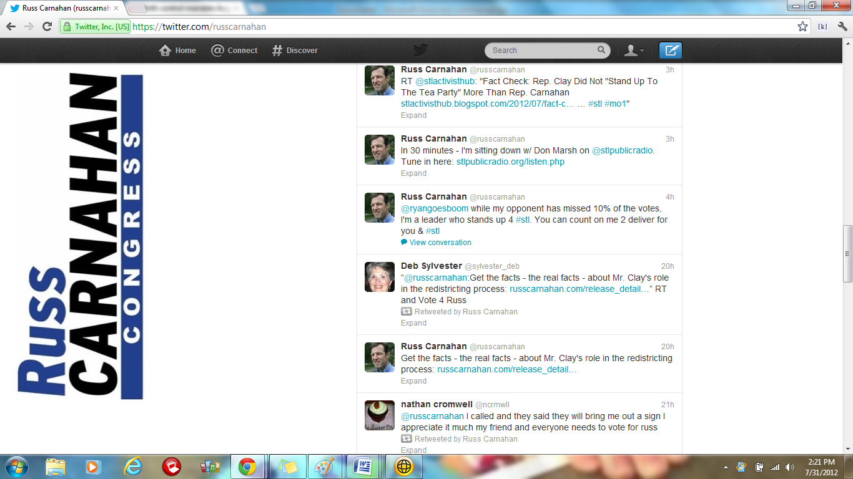Viewport: 853px width, 479px height.
Task: Click scrollbar up arrow
Action: pos(847,44)
